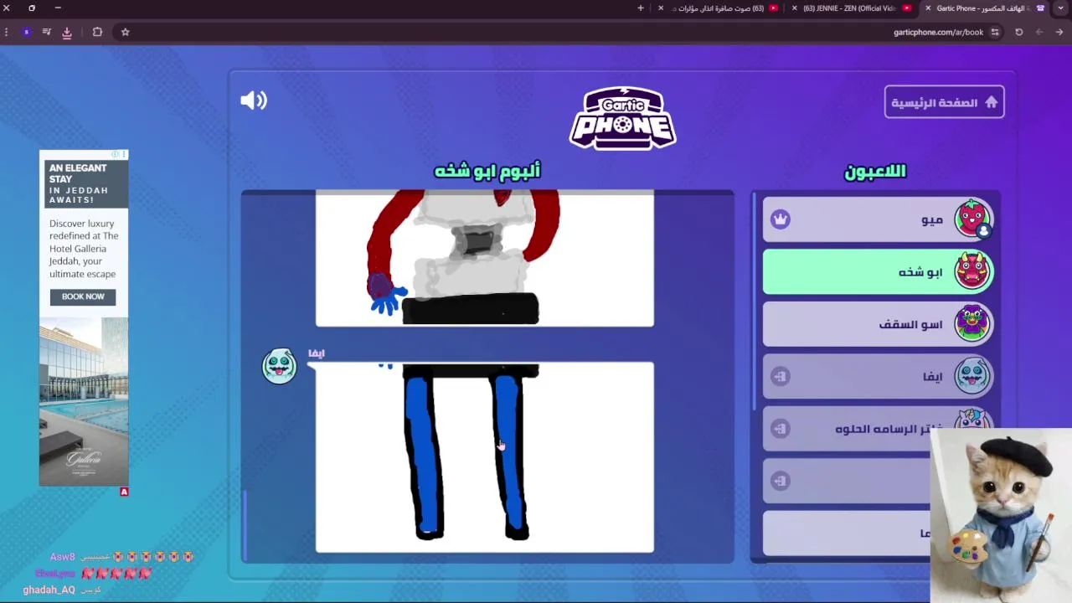The height and width of the screenshot is (603, 1072).
Task: Go to الصفحة الرئيسية home button
Action: [944, 102]
